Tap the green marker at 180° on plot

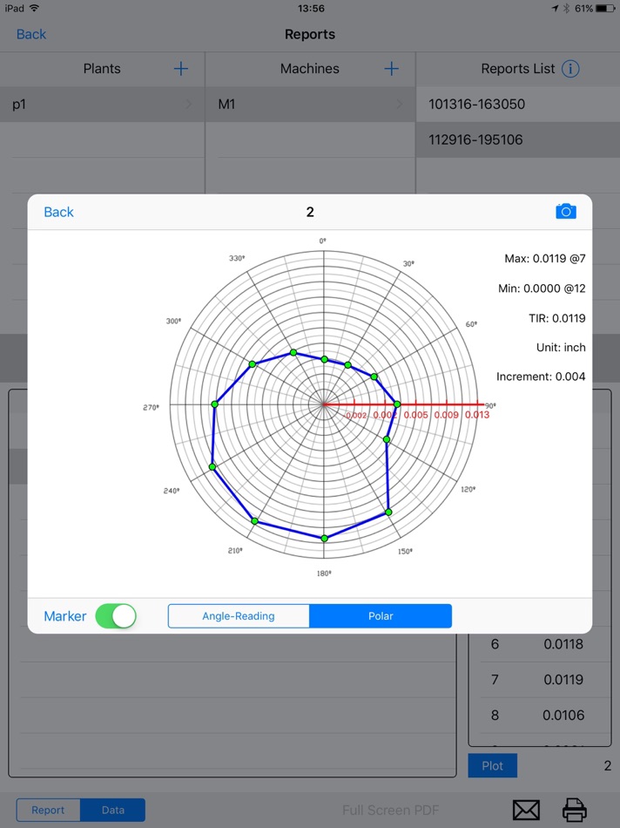click(x=324, y=539)
